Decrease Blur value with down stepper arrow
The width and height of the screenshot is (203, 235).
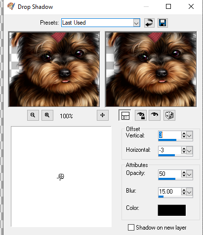[184, 194]
